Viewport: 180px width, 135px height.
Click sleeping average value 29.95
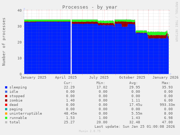point(135,87)
